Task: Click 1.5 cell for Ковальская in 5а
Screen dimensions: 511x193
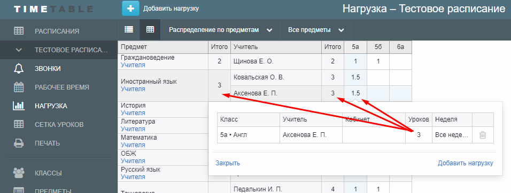Action: click(355, 78)
